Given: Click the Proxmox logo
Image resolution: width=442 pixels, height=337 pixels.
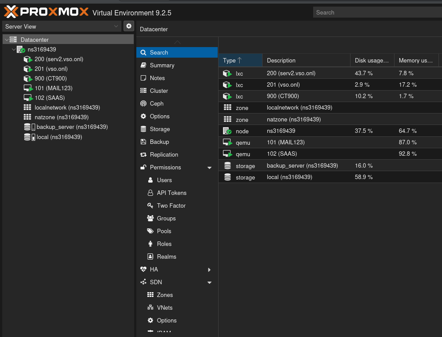Looking at the screenshot, I should pyautogui.click(x=46, y=12).
